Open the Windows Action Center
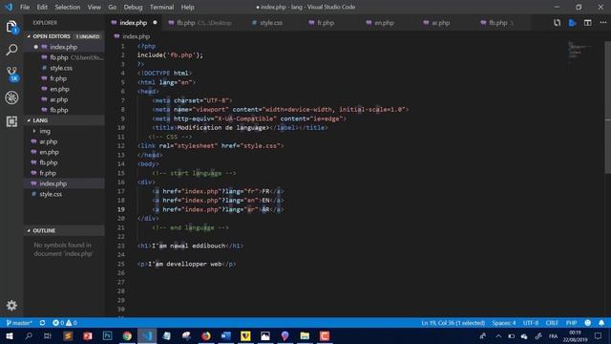The width and height of the screenshot is (611, 344). click(x=599, y=335)
